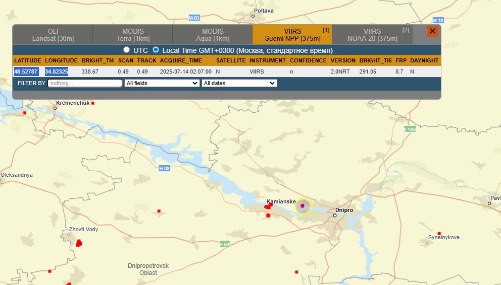This screenshot has height=285, width=501.
Task: Click the E50 road shield
Action: point(225,244)
